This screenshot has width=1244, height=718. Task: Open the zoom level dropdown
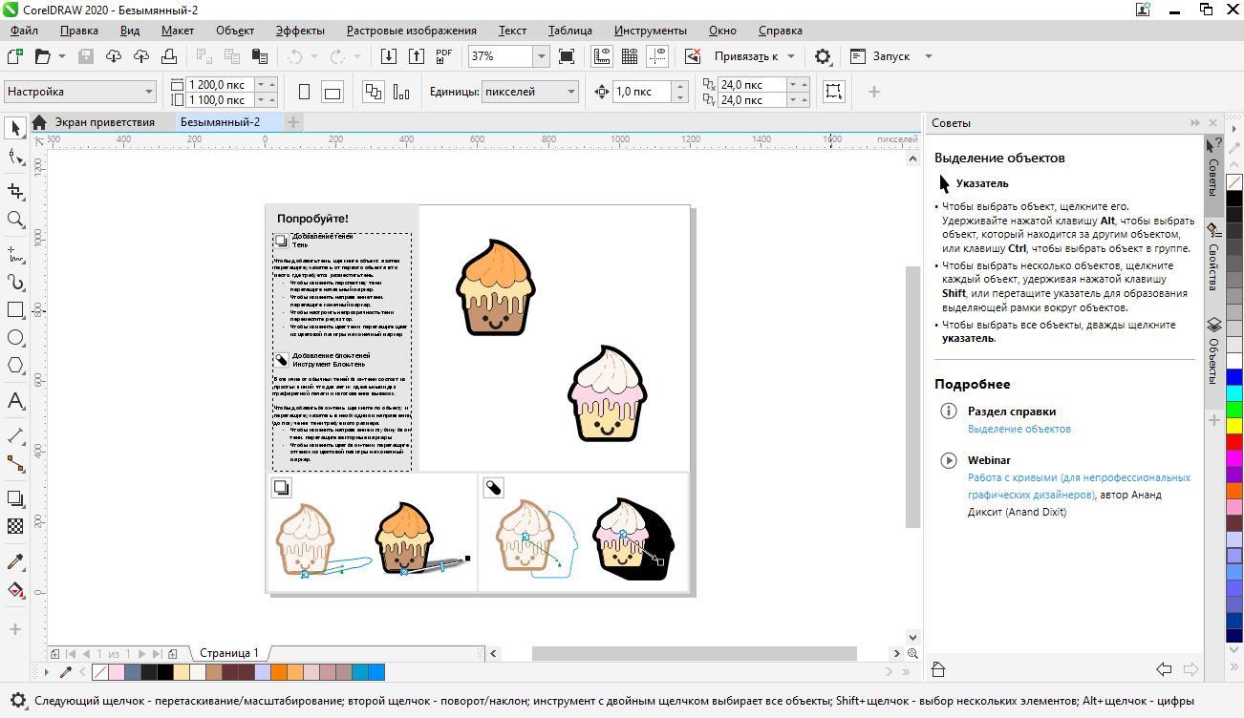(x=541, y=56)
